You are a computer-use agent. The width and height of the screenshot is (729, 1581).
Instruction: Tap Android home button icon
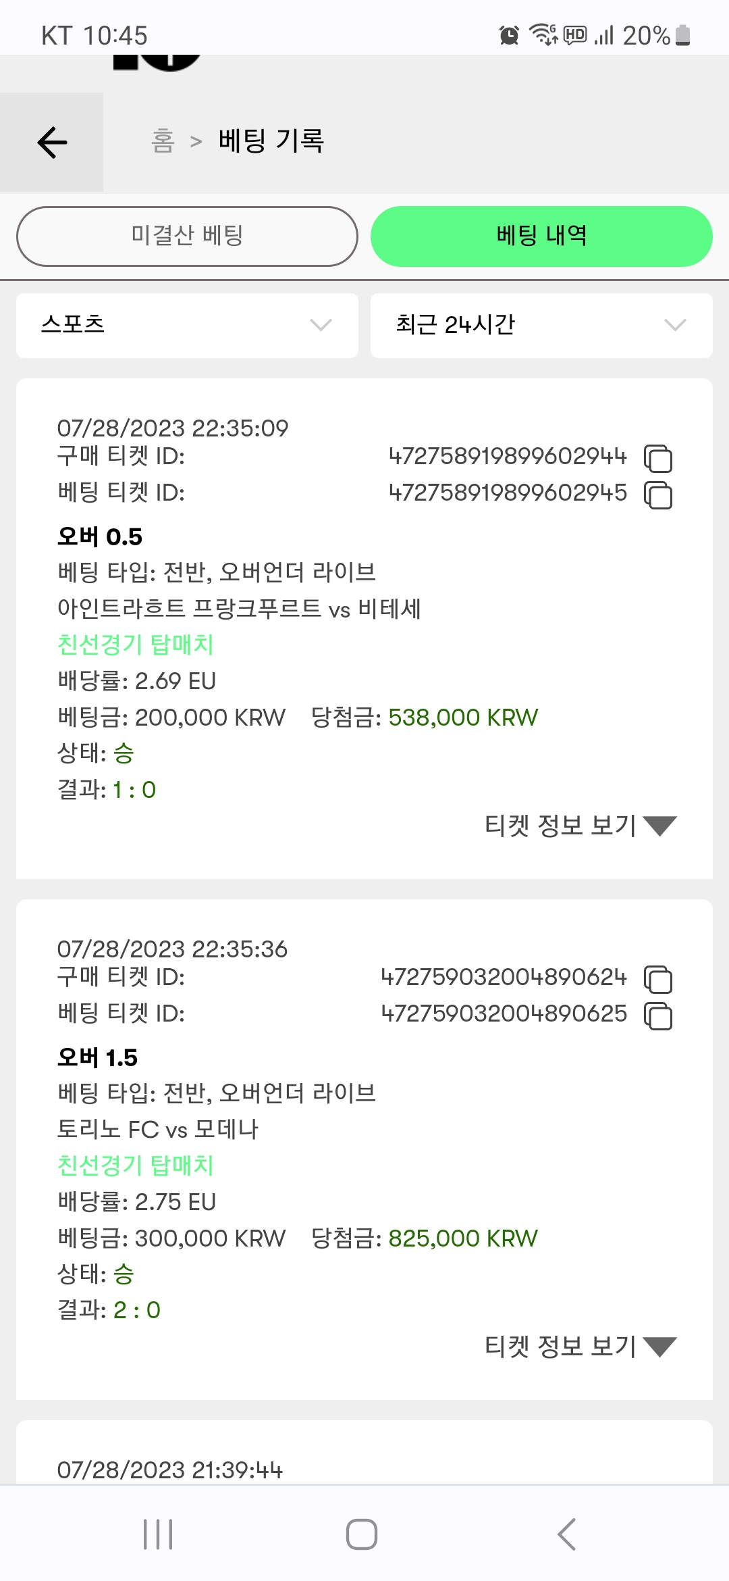click(x=362, y=1534)
